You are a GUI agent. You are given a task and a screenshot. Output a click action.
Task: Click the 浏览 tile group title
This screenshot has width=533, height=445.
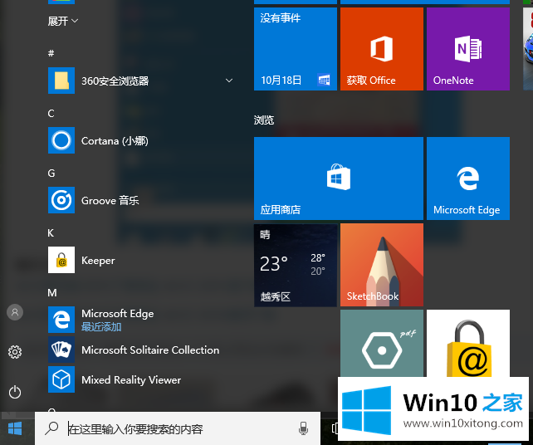264,120
